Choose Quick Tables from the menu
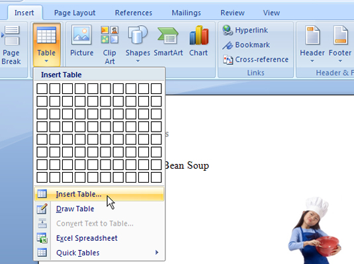The width and height of the screenshot is (354, 264). coord(99,253)
